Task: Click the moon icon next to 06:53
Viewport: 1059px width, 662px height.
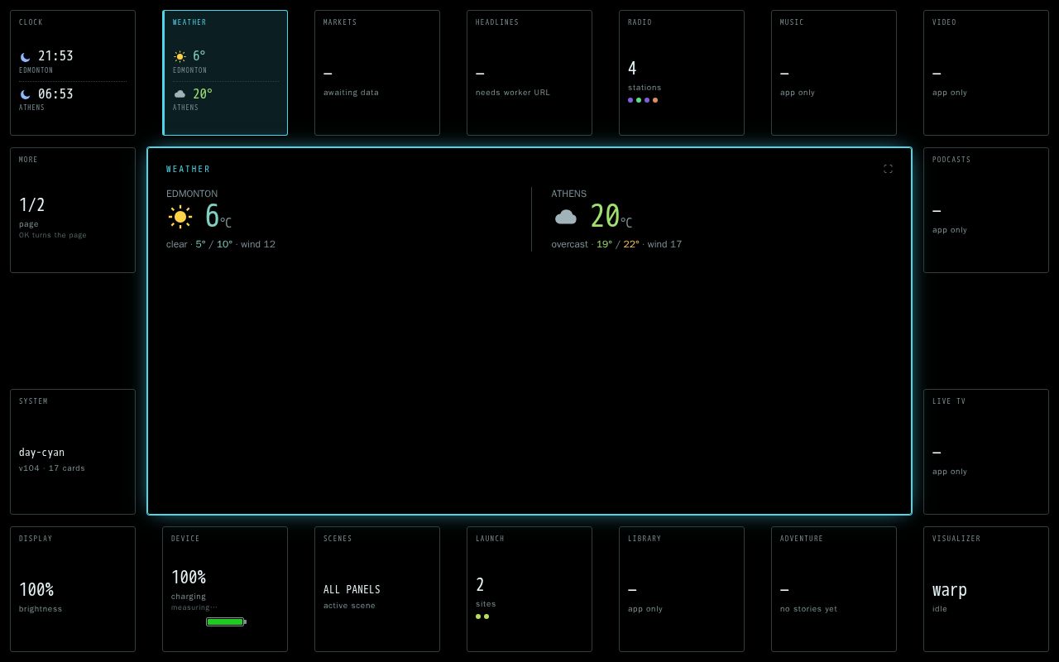Action: tap(26, 95)
